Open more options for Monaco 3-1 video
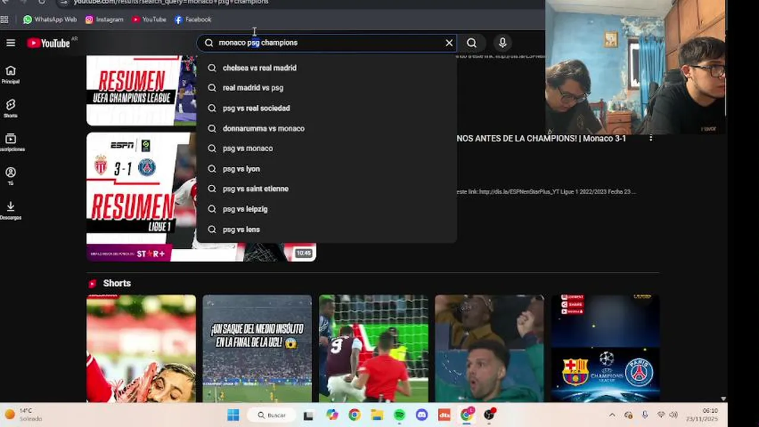The width and height of the screenshot is (759, 427). click(x=651, y=138)
